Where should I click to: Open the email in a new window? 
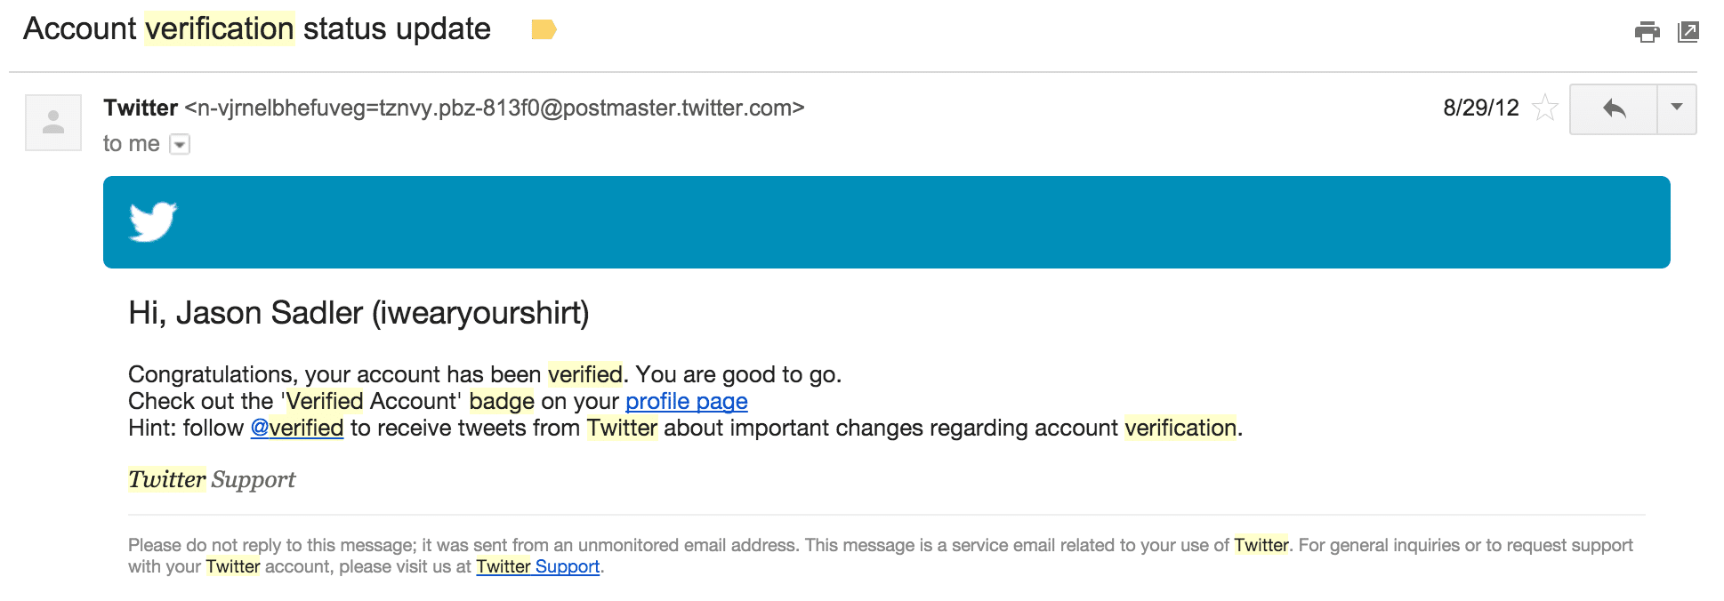1688,32
